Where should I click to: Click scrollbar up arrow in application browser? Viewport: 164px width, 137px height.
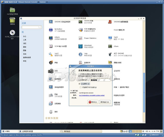coord(144,21)
